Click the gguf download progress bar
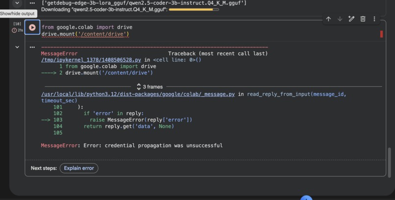 point(194,10)
